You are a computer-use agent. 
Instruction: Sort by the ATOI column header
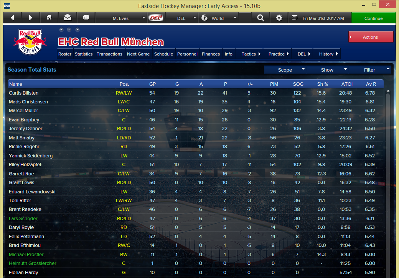347,84
